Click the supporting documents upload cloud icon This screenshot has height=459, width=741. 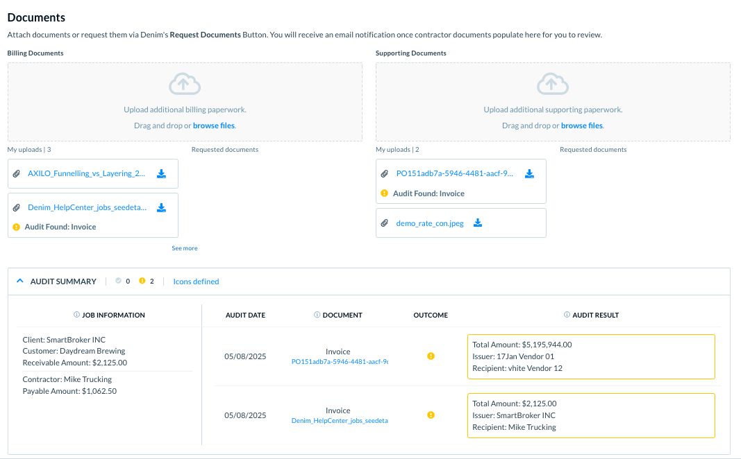[x=553, y=85]
